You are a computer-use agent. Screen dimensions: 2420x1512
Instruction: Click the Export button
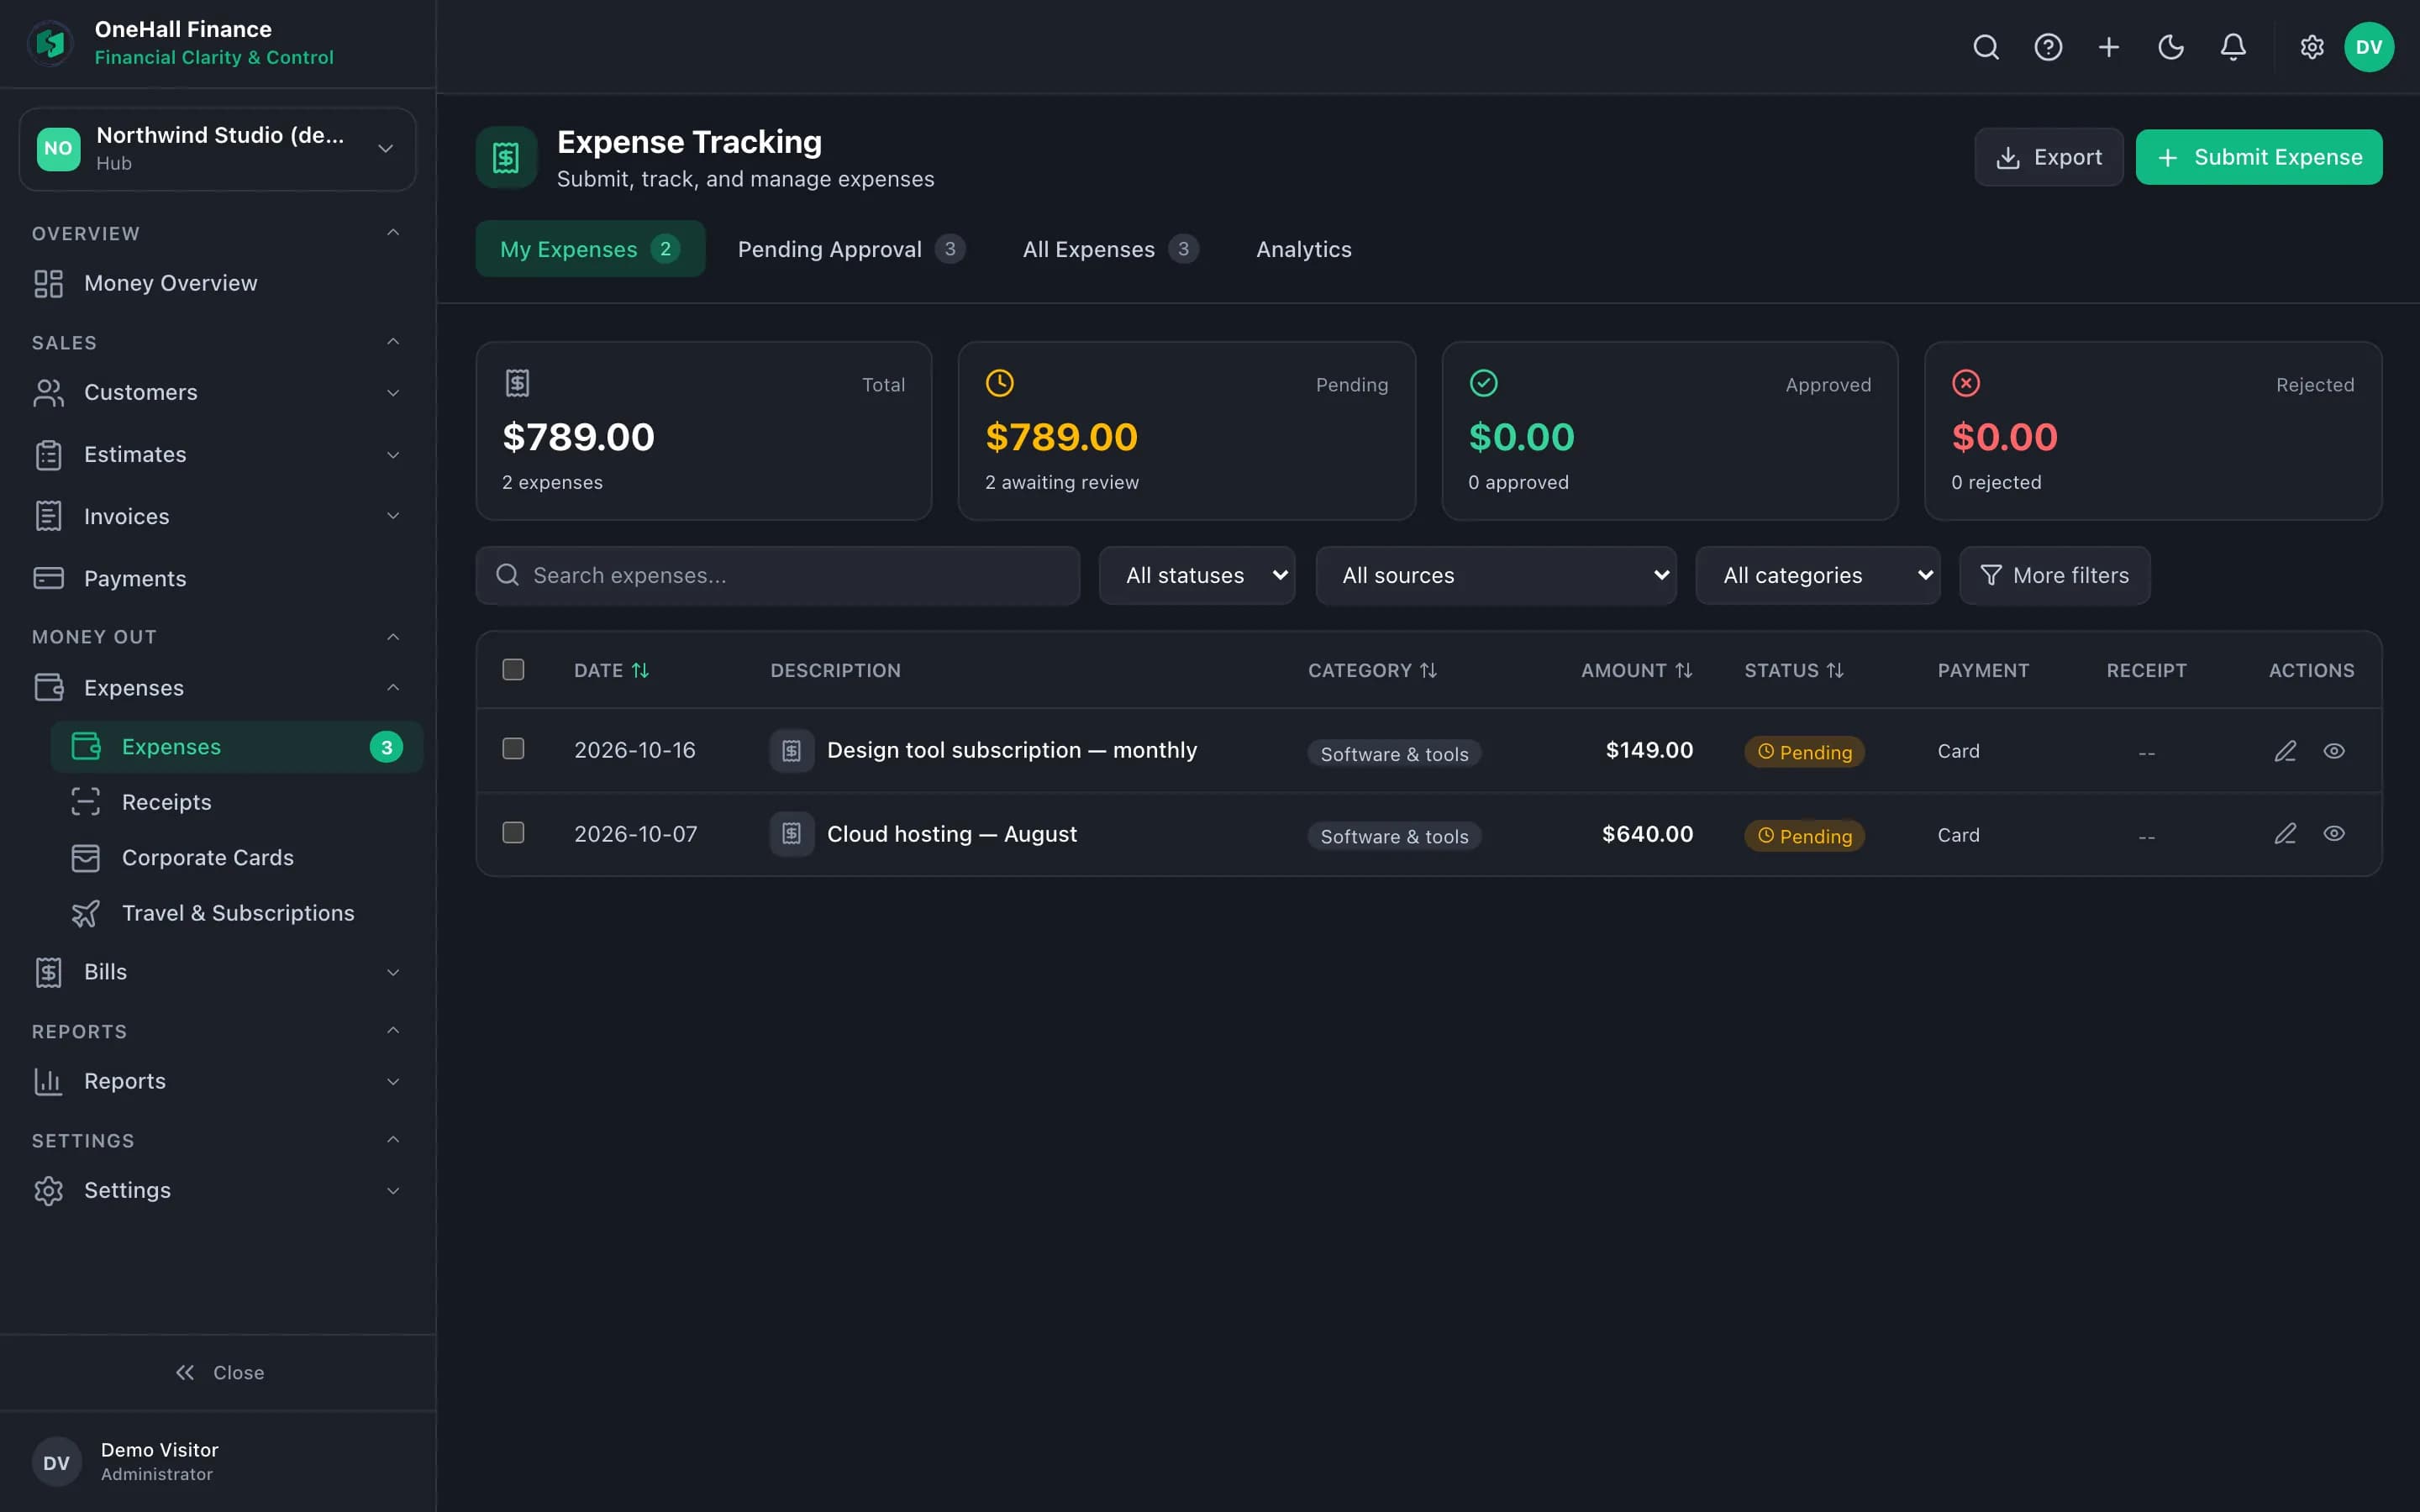coord(2049,157)
